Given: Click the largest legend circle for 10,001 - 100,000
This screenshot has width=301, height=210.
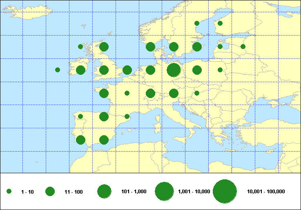Looking at the screenshot, I should coord(225,191).
